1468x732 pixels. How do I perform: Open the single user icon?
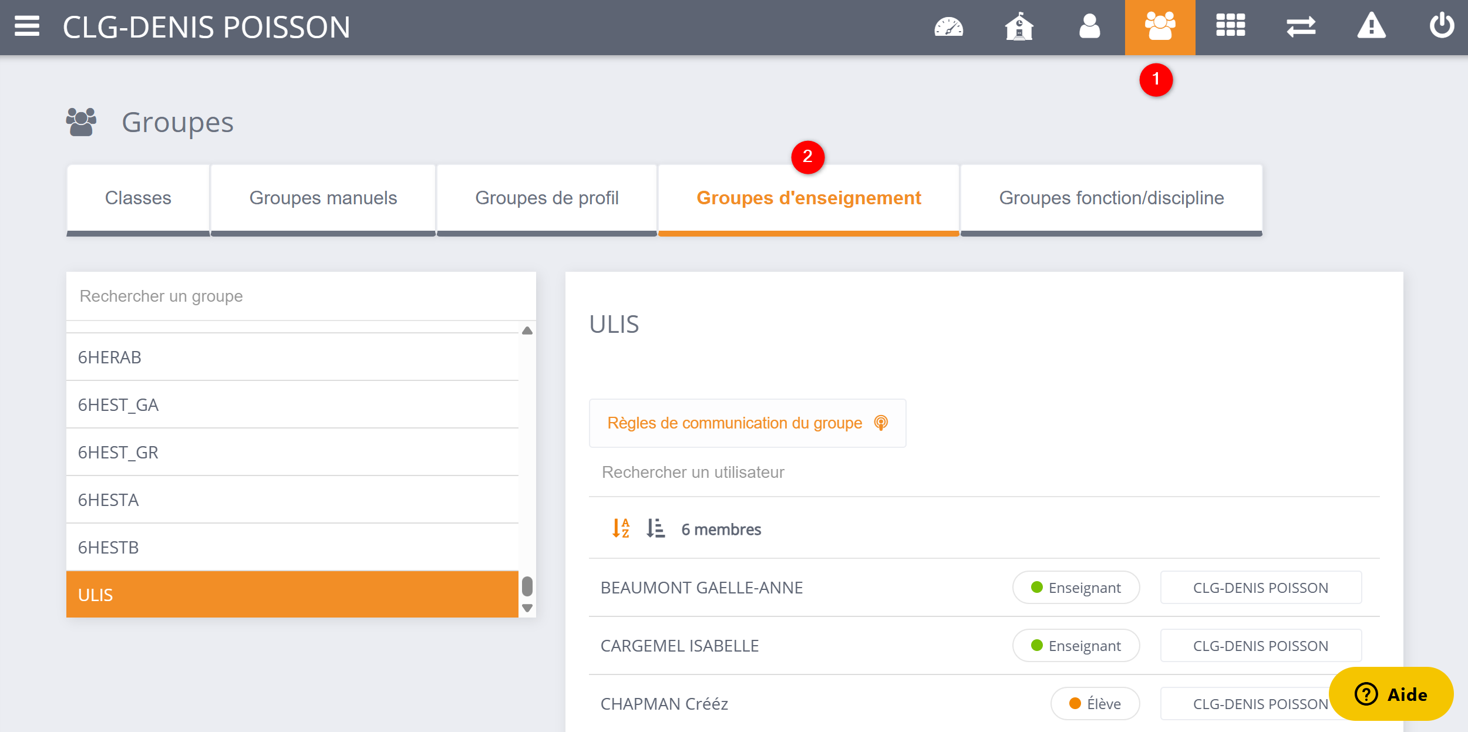pyautogui.click(x=1089, y=26)
